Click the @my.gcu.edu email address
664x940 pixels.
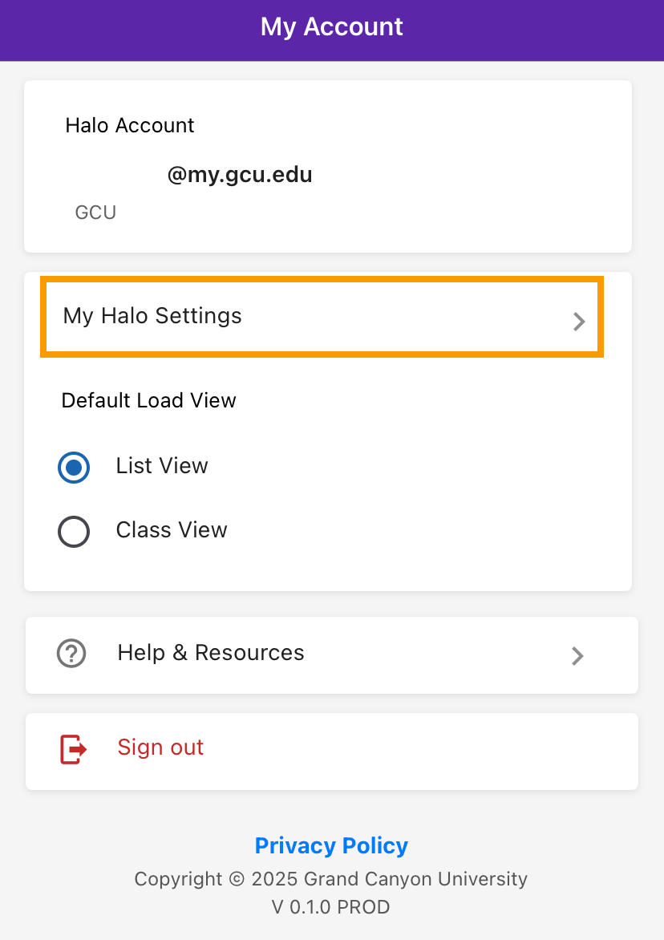click(x=239, y=175)
